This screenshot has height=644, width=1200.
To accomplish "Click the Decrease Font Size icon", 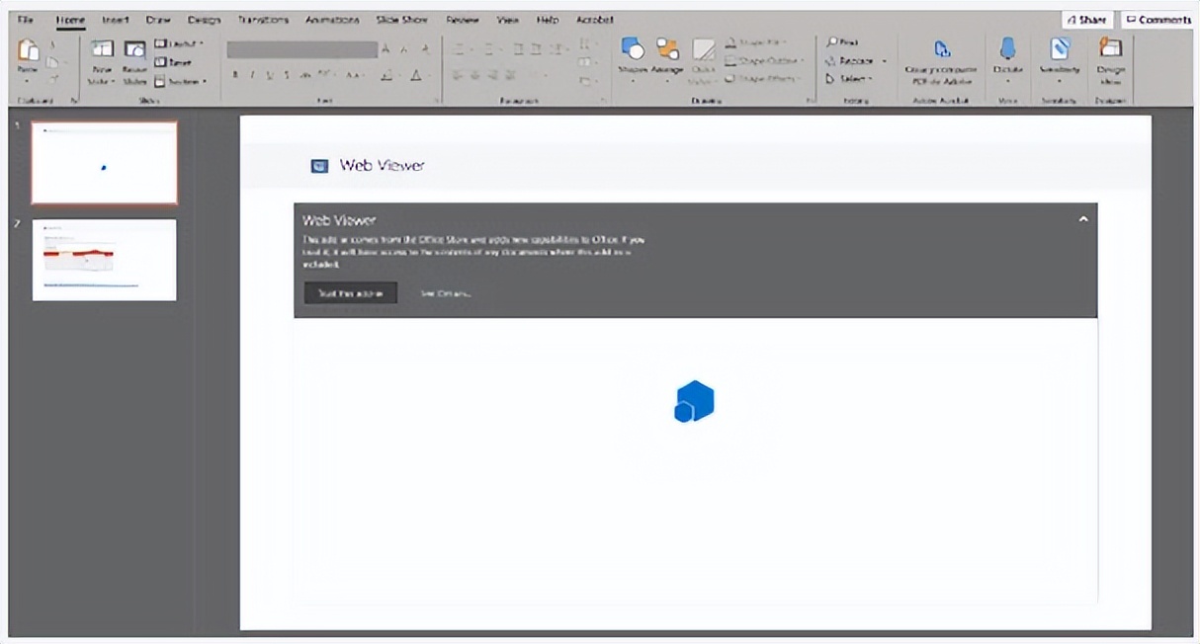I will (x=404, y=49).
